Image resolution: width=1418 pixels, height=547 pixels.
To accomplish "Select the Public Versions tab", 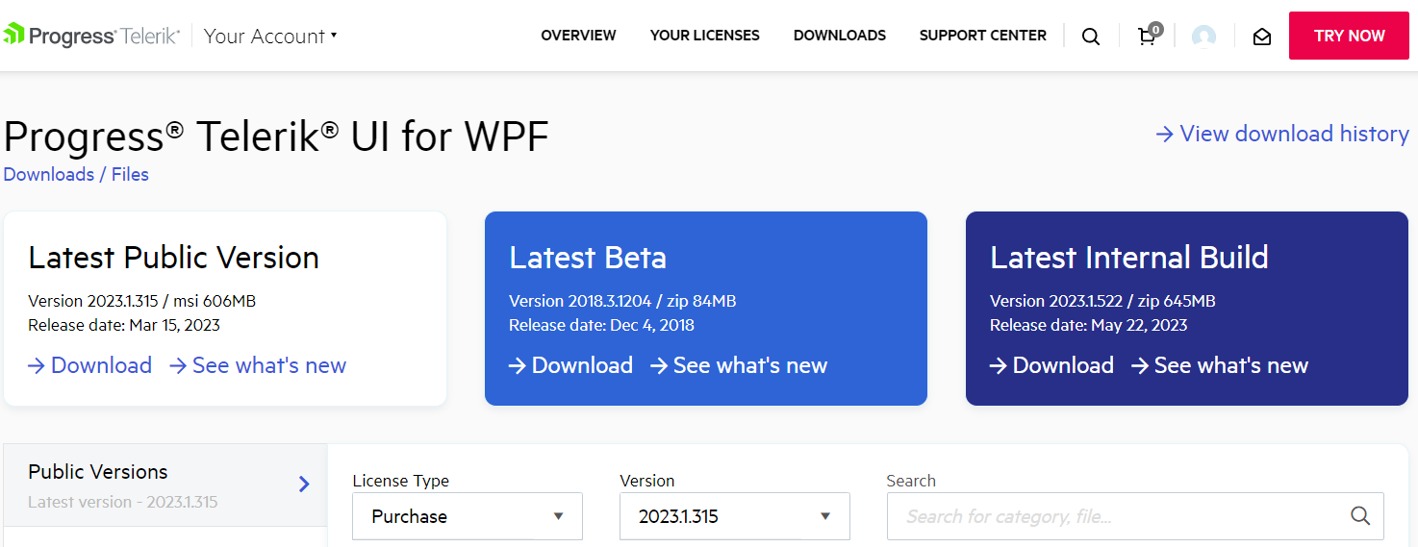I will point(165,485).
